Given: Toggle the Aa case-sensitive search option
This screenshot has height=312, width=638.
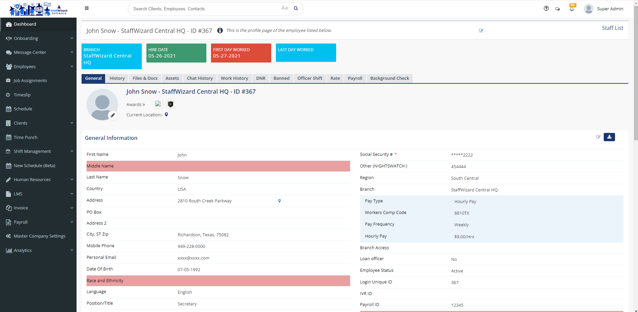Looking at the screenshot, I should [x=284, y=8].
